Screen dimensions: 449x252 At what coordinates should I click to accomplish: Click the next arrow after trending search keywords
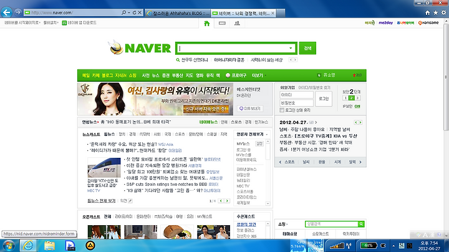(295, 60)
